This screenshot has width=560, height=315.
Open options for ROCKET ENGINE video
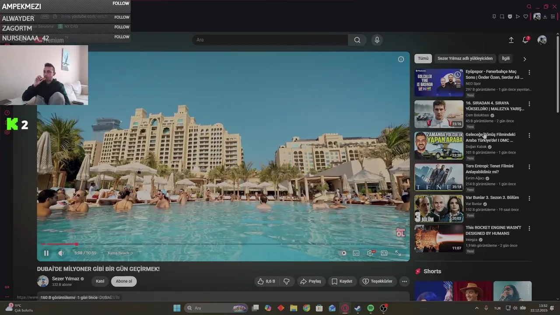(x=529, y=228)
